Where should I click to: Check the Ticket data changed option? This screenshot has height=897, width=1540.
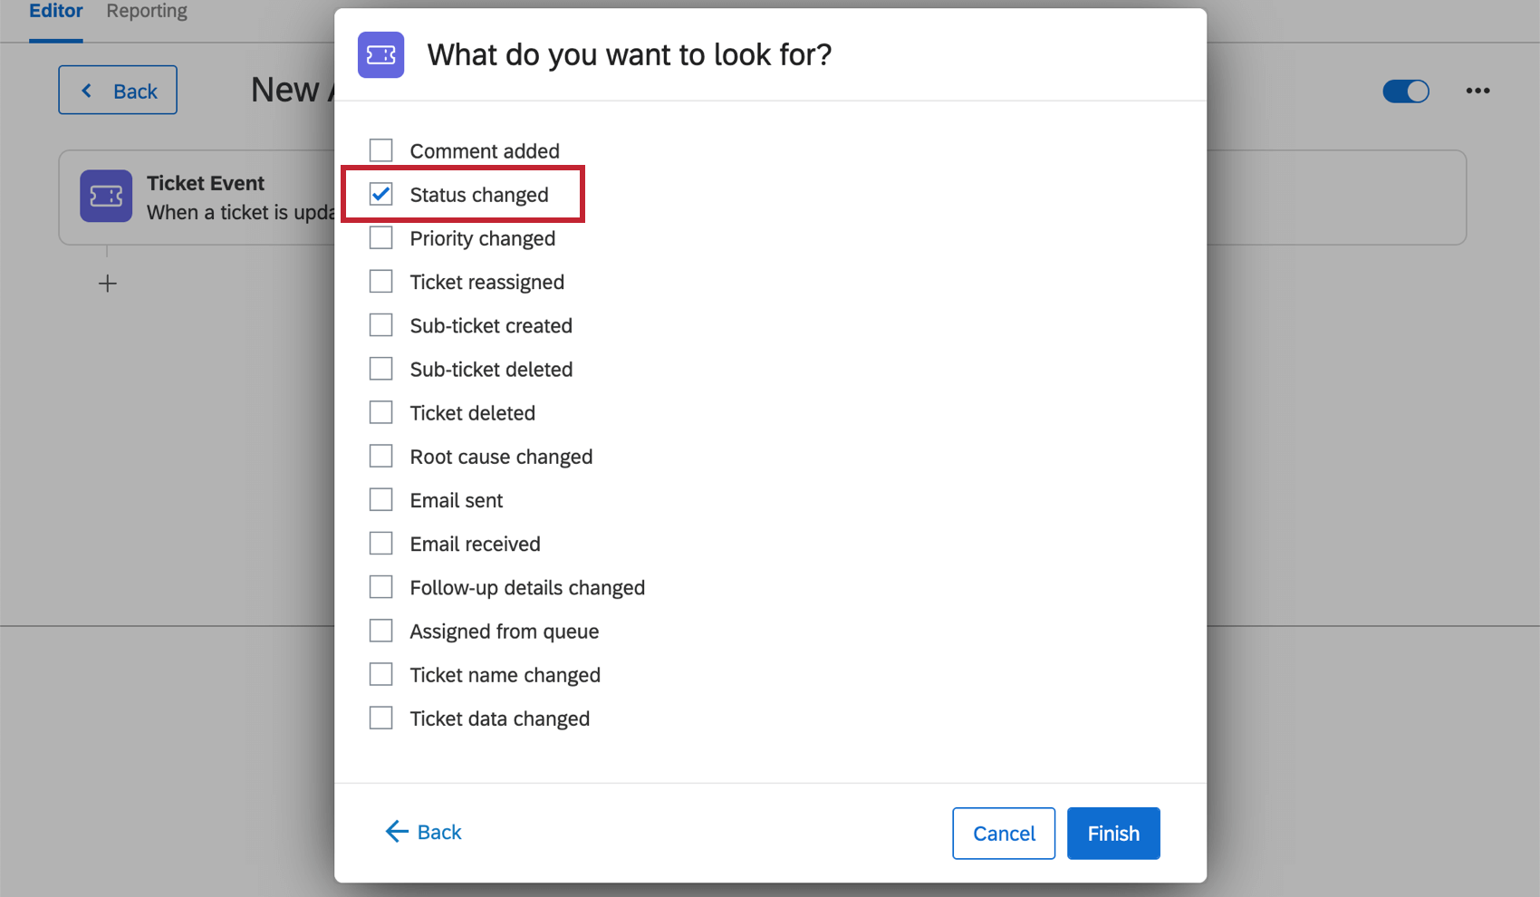pyautogui.click(x=380, y=717)
